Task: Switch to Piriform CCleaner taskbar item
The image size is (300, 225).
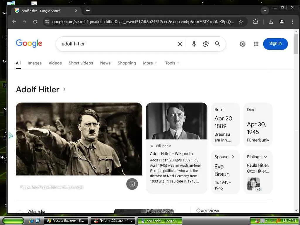Action: click(113, 221)
